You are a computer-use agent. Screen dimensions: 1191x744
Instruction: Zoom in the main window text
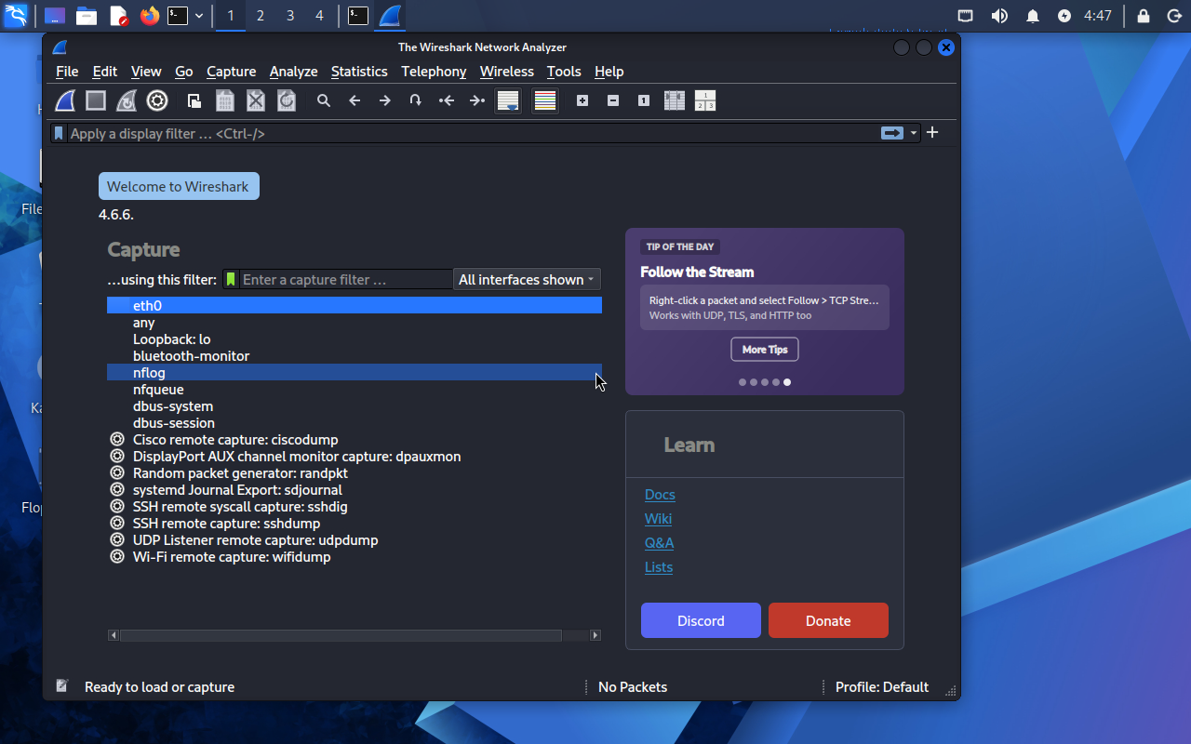coord(582,100)
